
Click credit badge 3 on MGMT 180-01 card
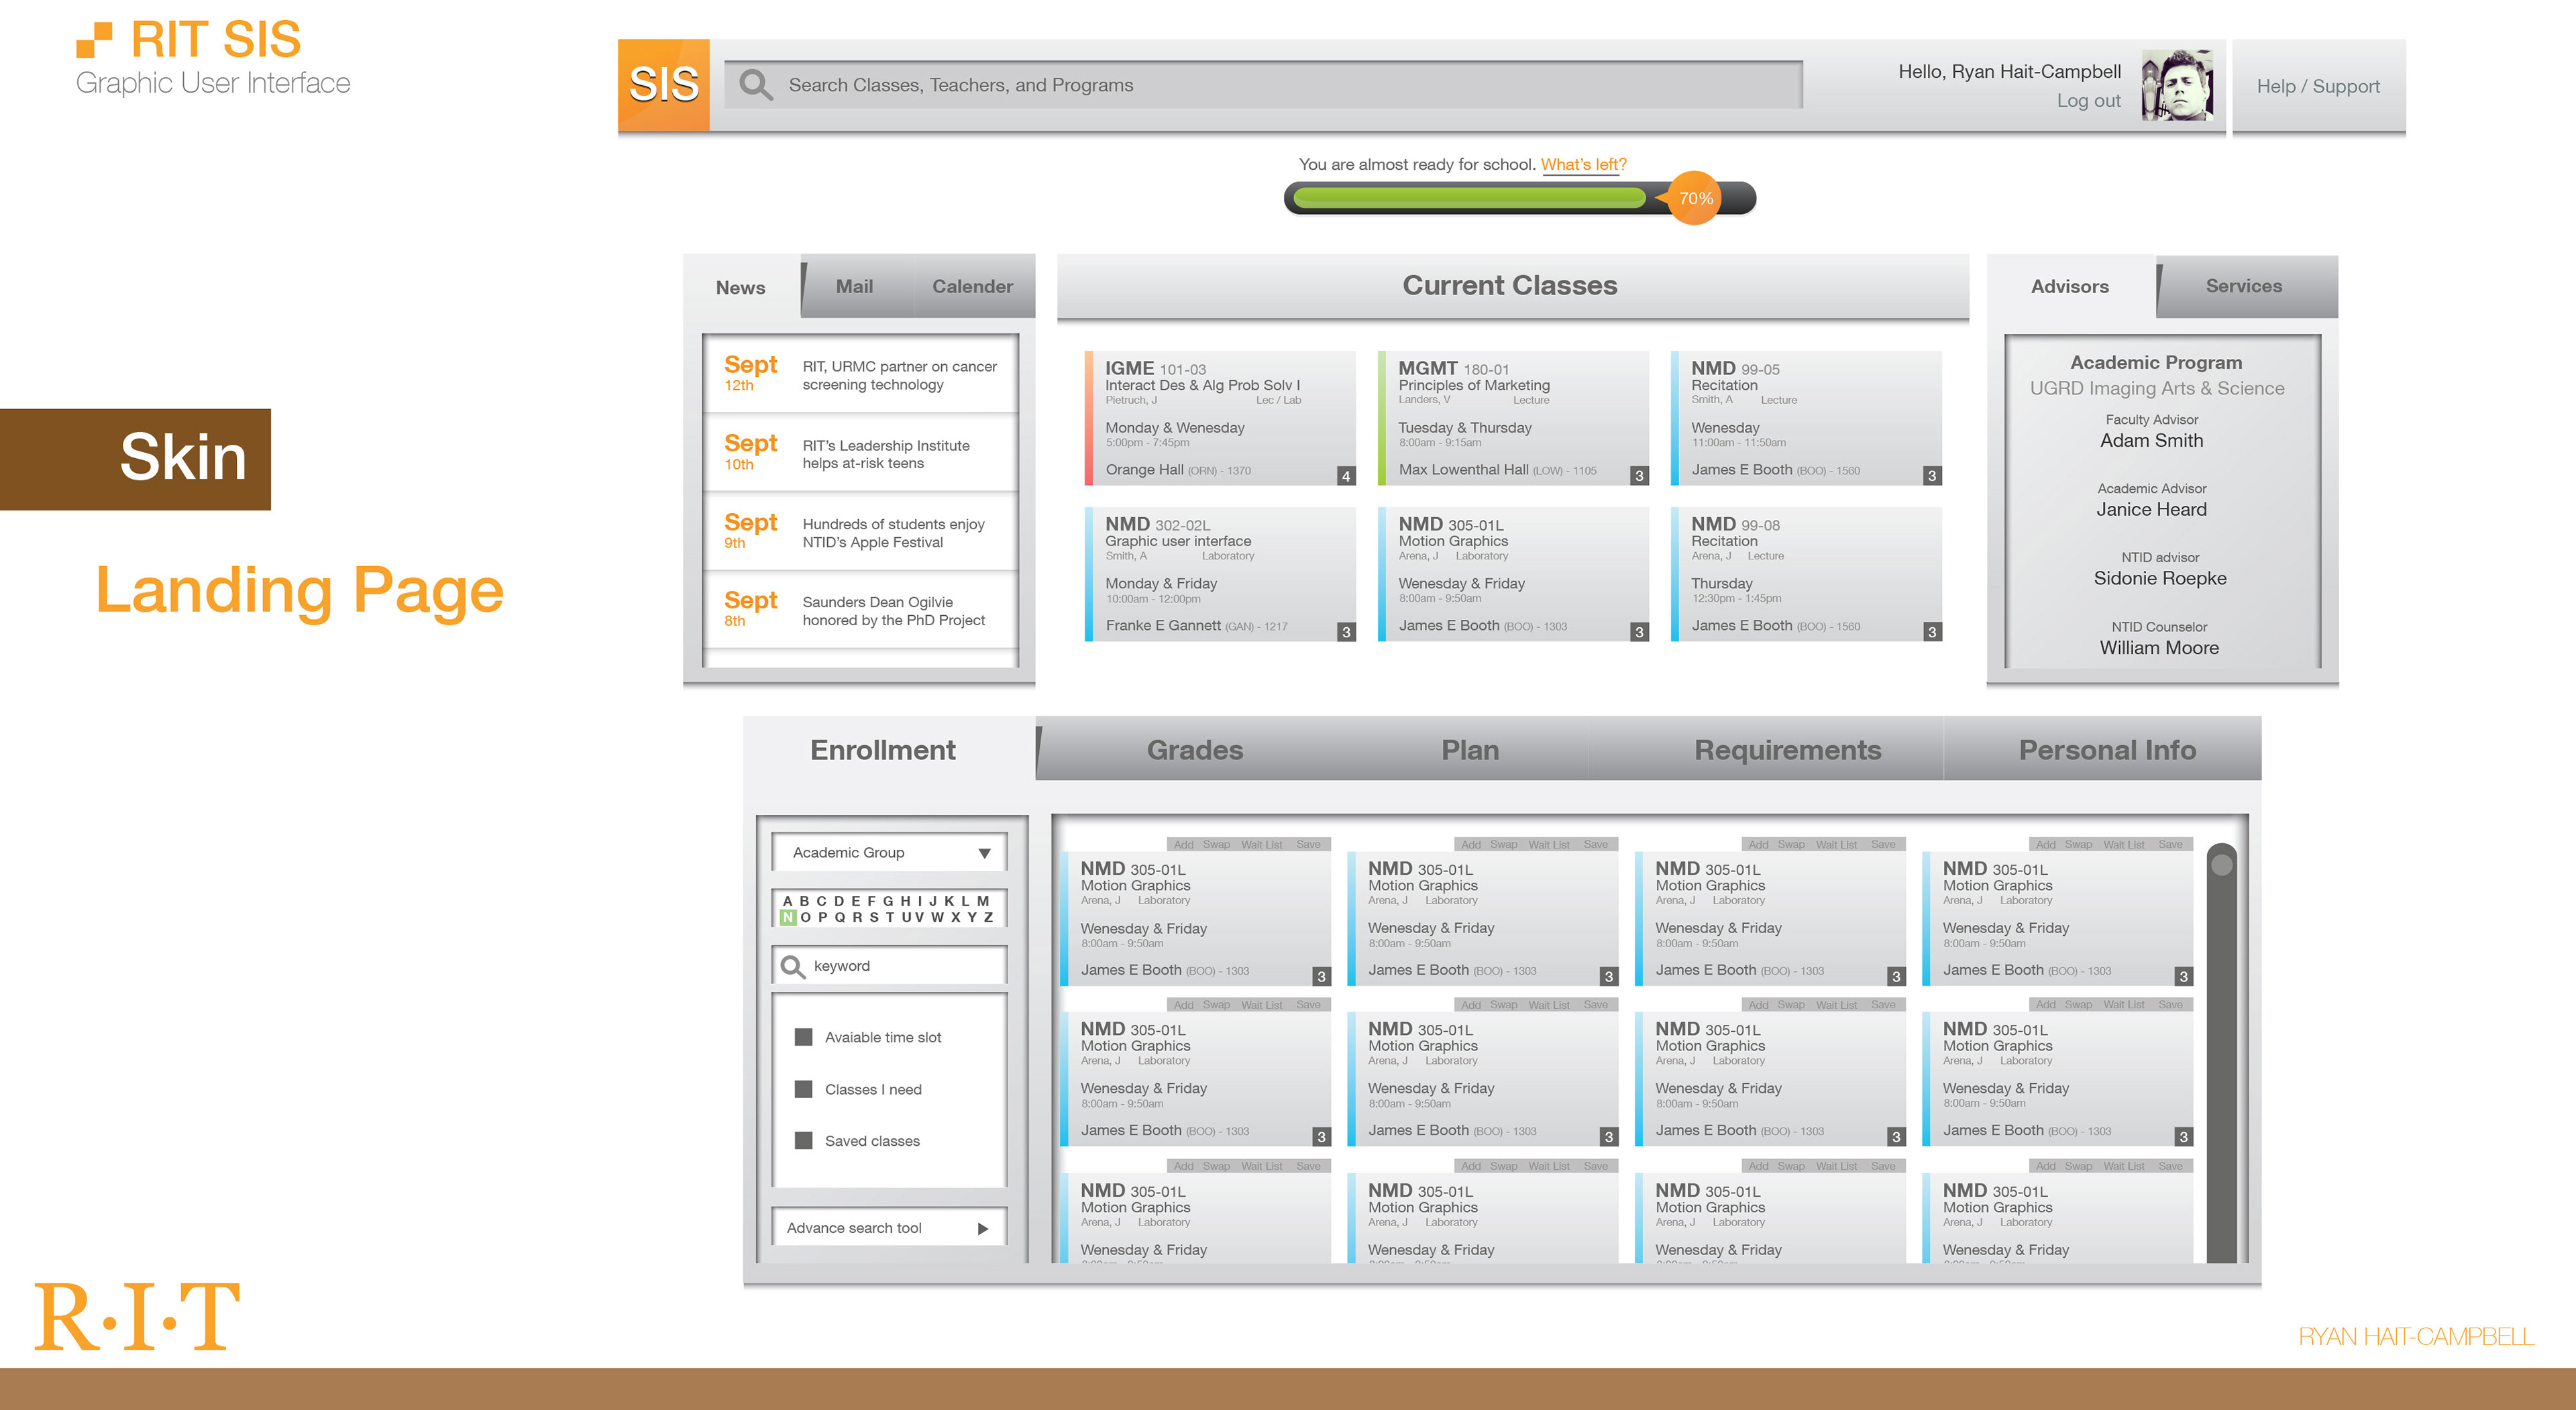[x=1639, y=476]
